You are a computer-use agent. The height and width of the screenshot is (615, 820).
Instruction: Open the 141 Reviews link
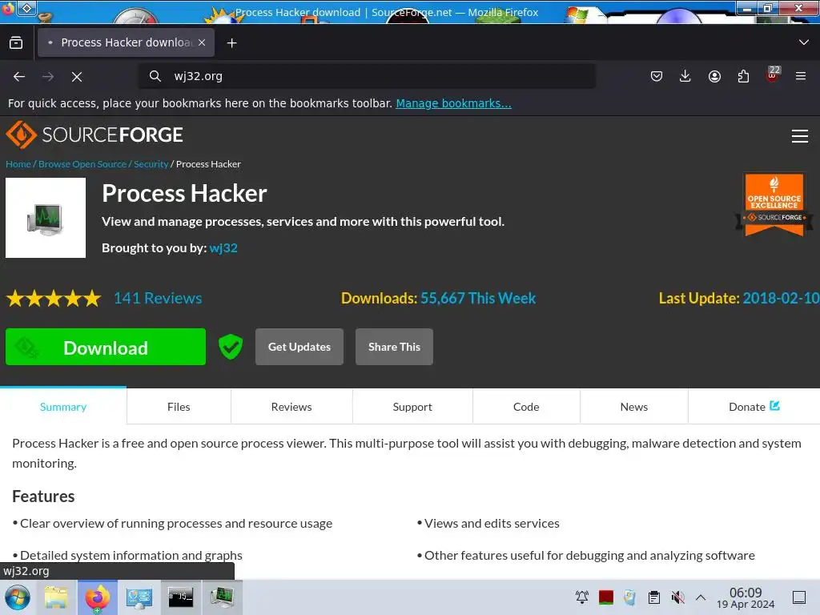pos(158,298)
